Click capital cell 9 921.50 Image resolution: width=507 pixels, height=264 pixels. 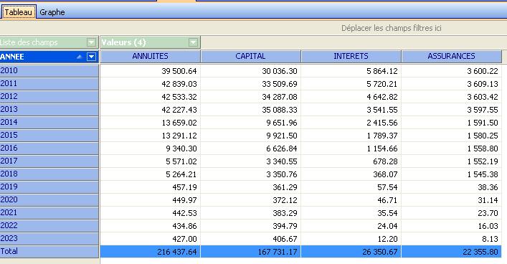[x=250, y=136]
